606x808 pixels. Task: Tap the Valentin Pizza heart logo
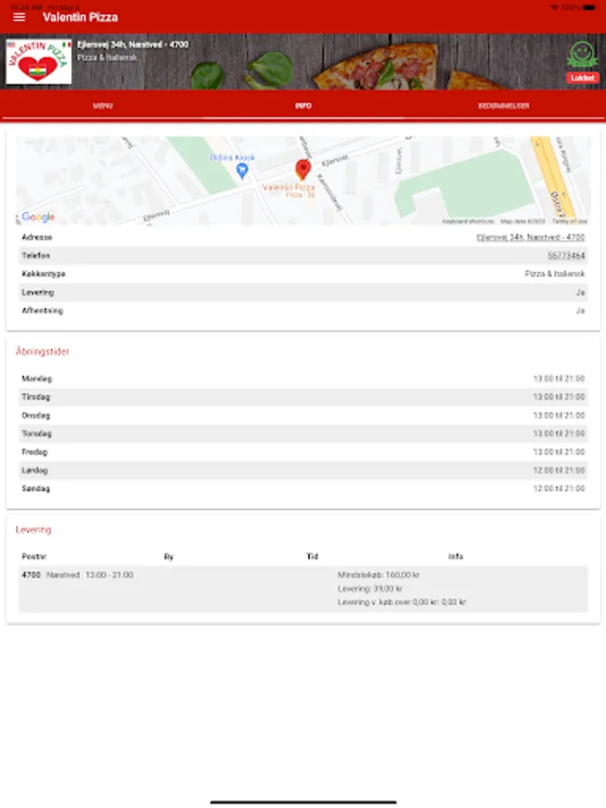[x=39, y=62]
